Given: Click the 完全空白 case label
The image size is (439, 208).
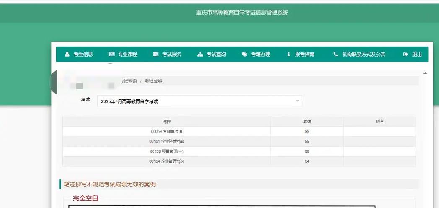Looking at the screenshot, I should pos(86,198).
